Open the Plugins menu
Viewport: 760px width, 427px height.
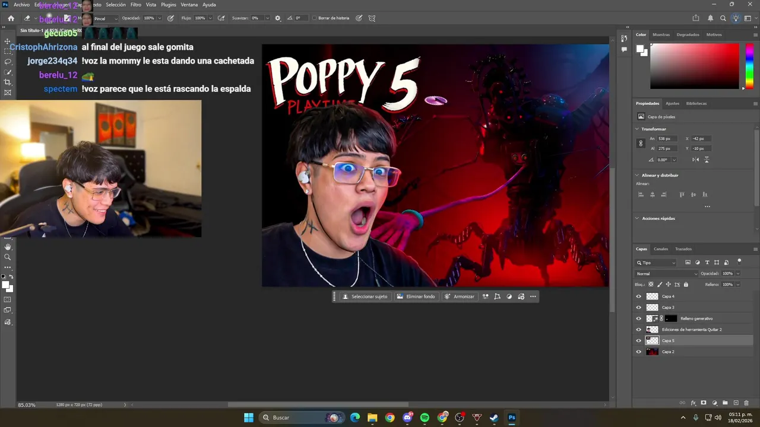point(169,5)
